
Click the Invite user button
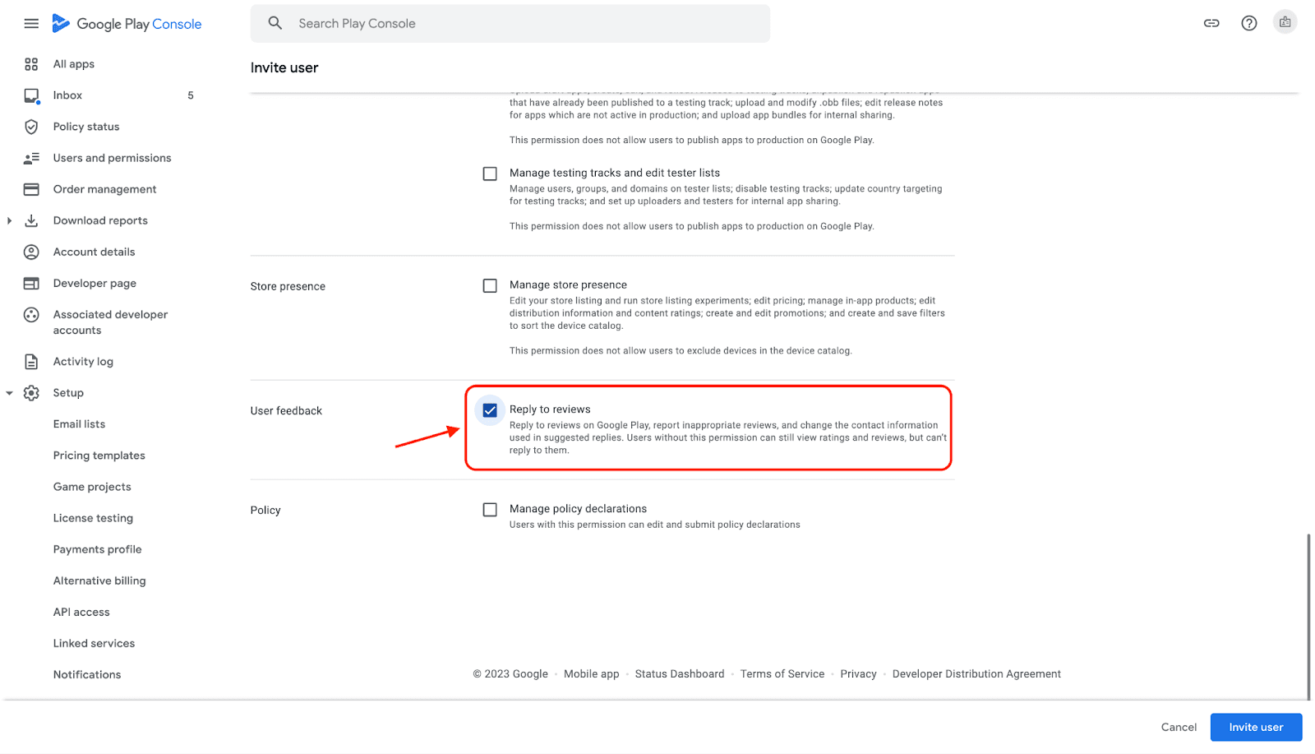pyautogui.click(x=1255, y=727)
